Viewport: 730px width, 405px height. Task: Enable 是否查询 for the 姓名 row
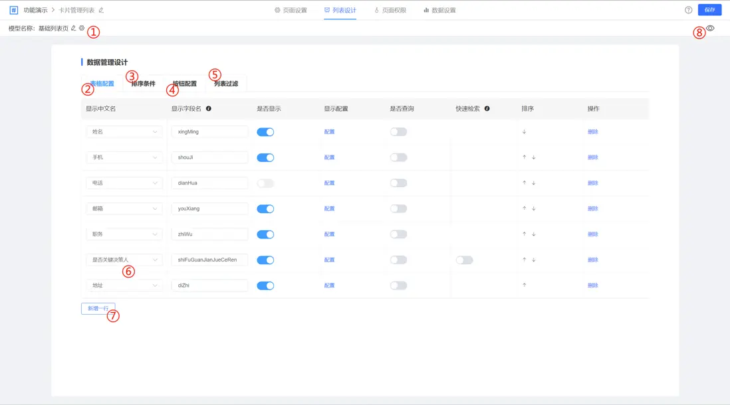[x=398, y=132]
